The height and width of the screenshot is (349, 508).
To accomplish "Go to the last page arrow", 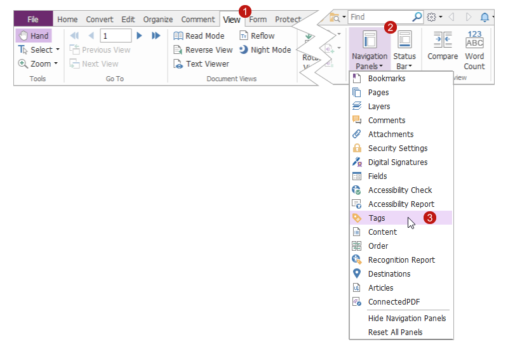I will [x=156, y=36].
